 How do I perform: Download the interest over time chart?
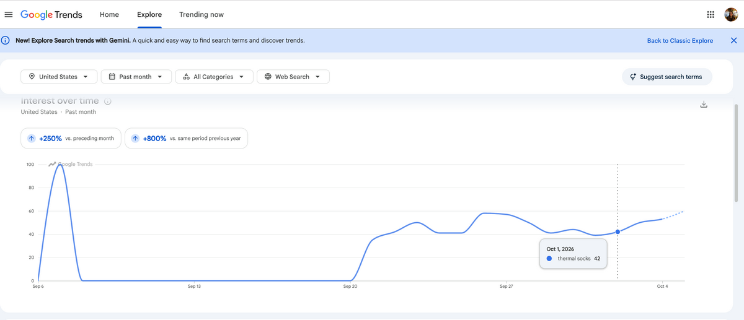click(704, 104)
